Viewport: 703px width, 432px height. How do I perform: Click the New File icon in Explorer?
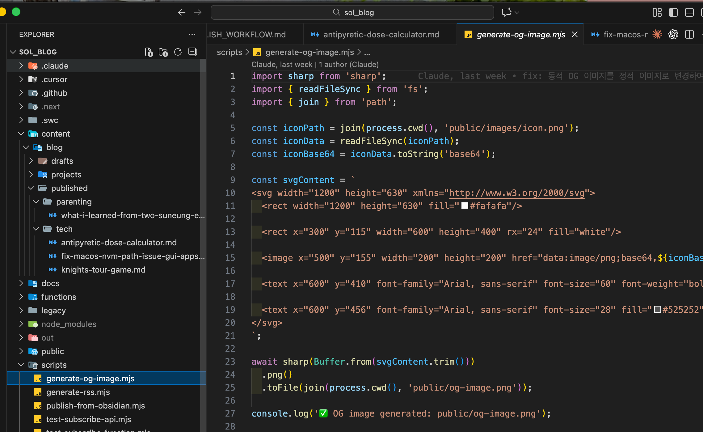[149, 52]
